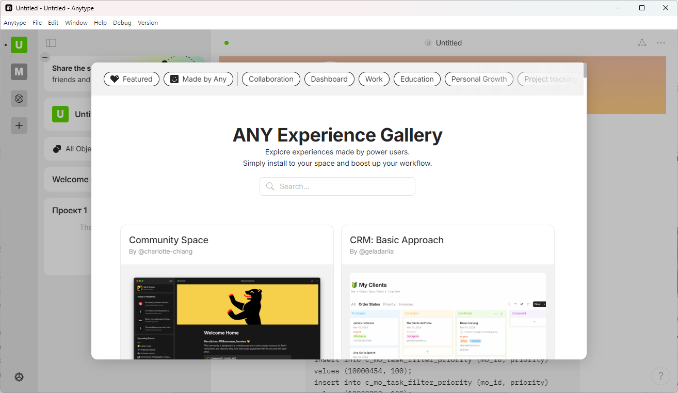This screenshot has width=678, height=393.
Task: Filter gallery by Dashboard
Action: 329,79
